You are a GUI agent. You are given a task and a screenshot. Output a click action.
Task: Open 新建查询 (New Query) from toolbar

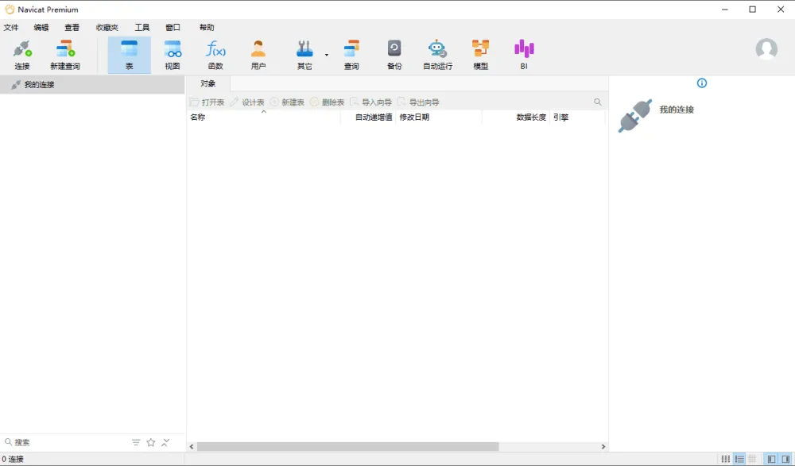tap(65, 55)
